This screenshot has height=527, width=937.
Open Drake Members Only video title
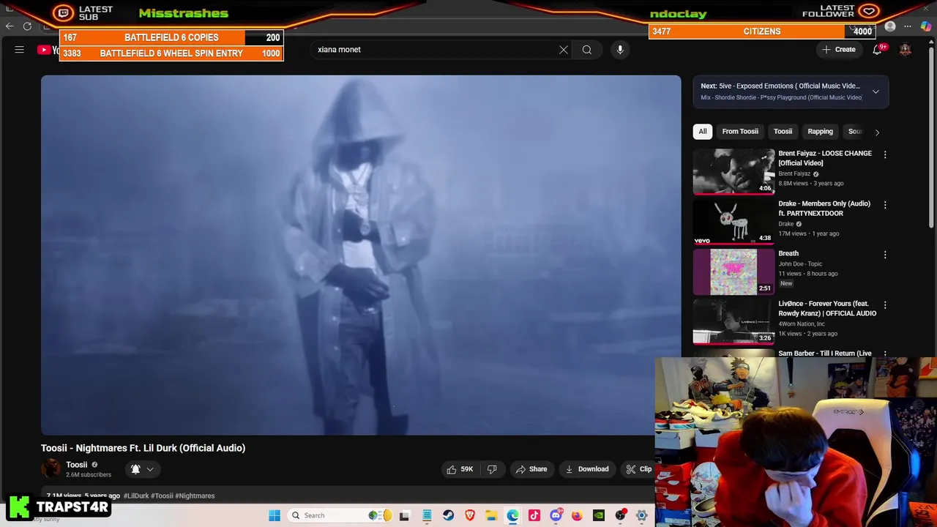click(x=824, y=209)
